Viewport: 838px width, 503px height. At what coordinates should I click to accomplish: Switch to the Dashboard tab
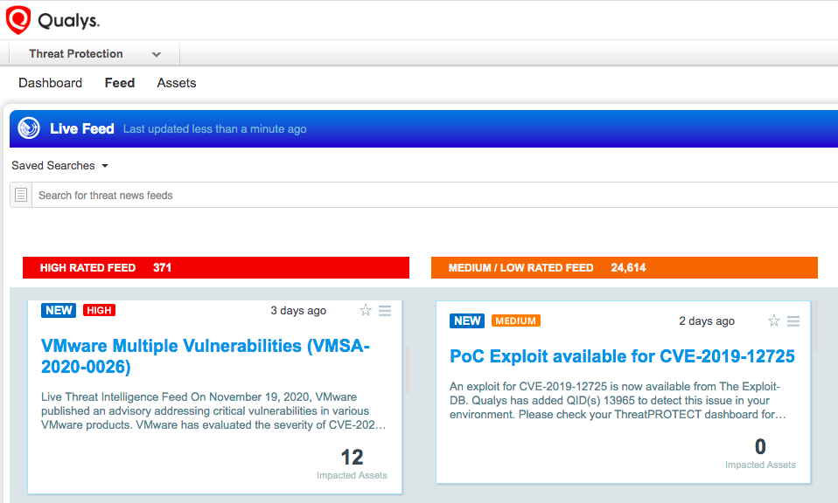click(x=50, y=83)
